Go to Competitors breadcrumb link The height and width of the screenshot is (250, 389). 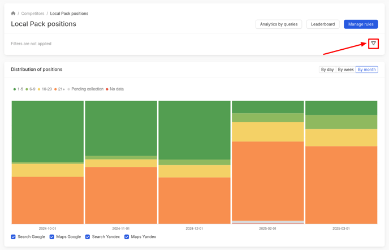pyautogui.click(x=33, y=14)
